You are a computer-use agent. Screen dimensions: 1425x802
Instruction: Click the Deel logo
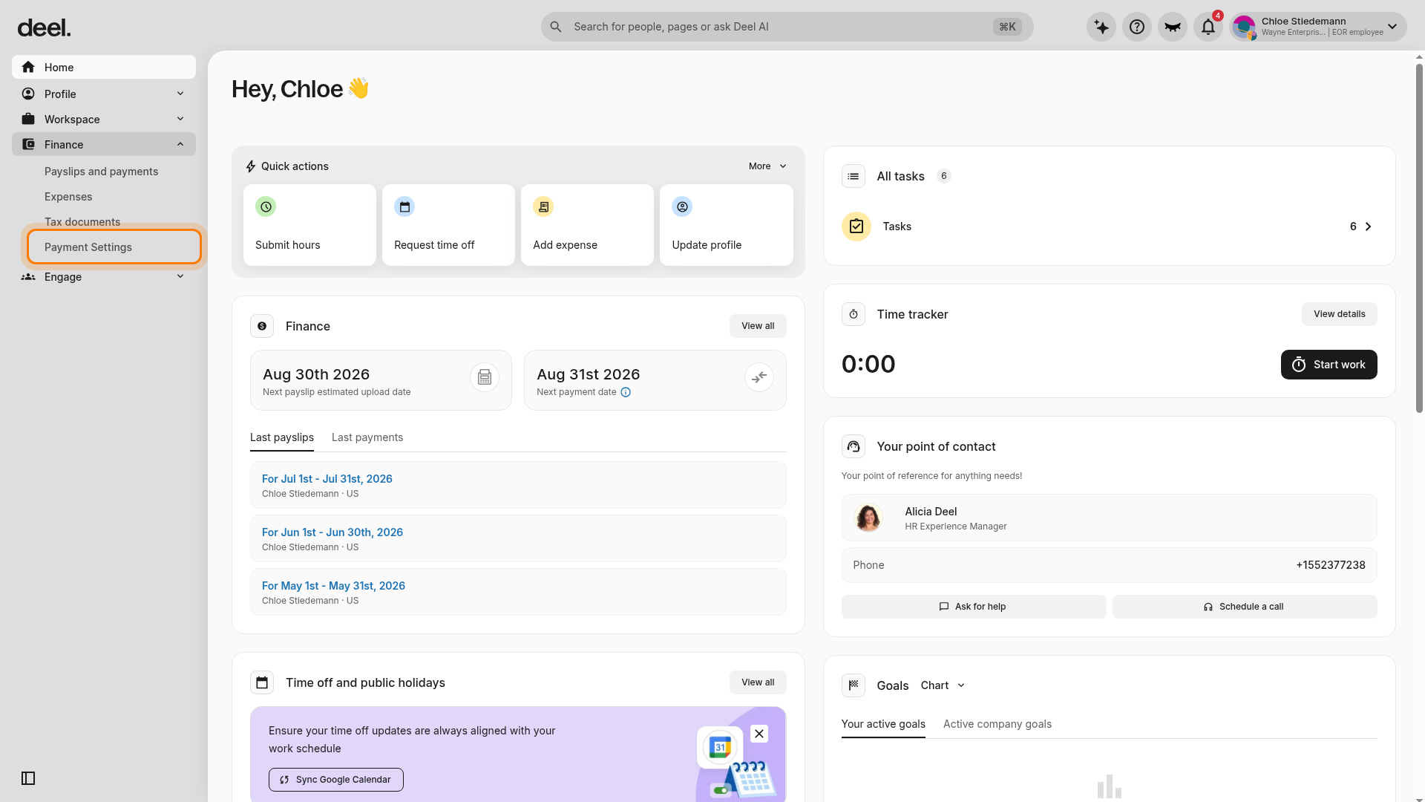[45, 28]
